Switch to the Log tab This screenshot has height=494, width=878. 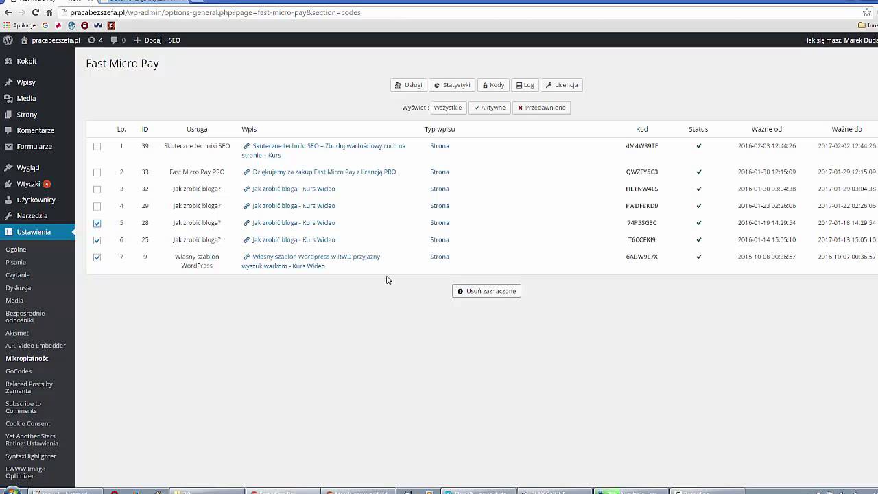[525, 85]
